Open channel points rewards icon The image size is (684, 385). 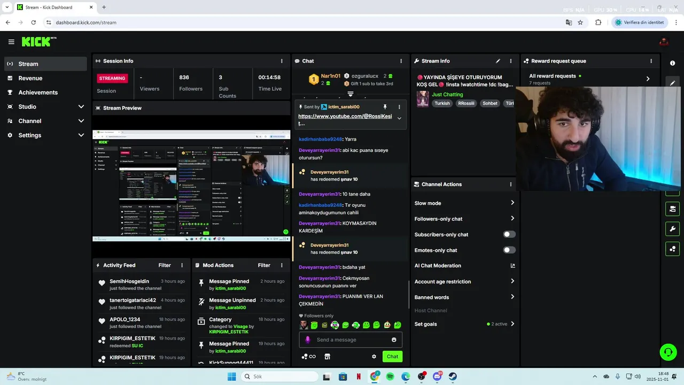[308, 357]
